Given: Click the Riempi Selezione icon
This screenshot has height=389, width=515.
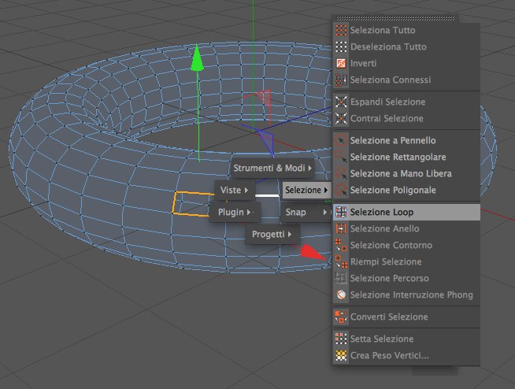Looking at the screenshot, I should [x=341, y=262].
